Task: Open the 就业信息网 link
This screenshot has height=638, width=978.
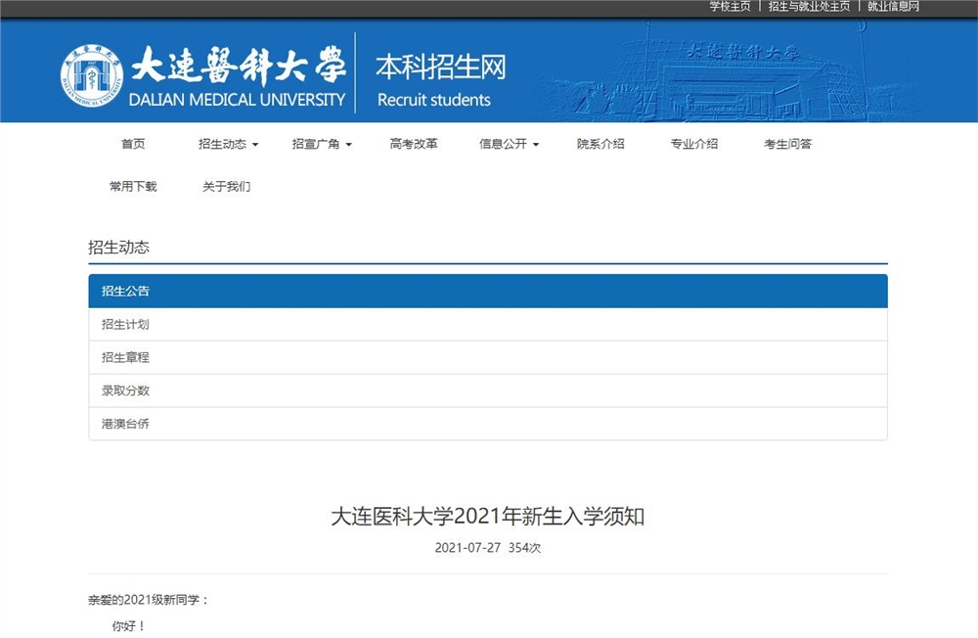Action: (x=893, y=6)
